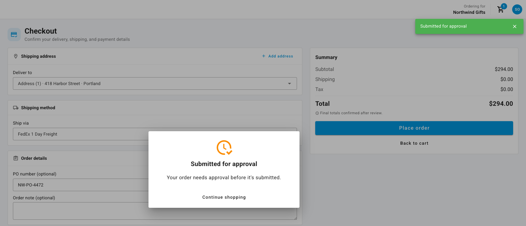Click Back to cart button

click(414, 143)
